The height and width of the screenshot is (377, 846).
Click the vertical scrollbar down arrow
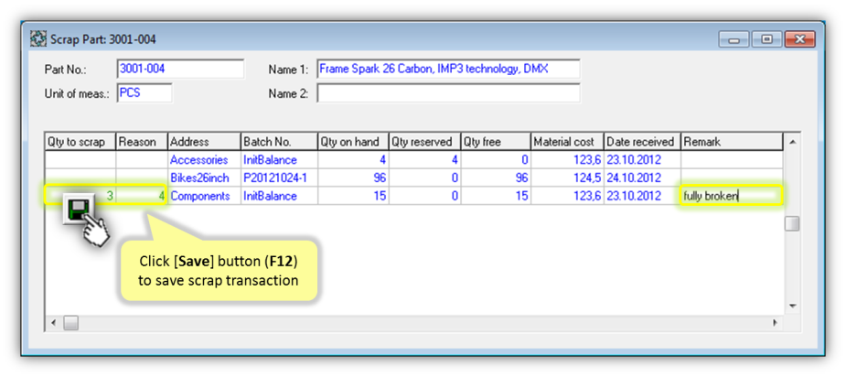point(792,307)
